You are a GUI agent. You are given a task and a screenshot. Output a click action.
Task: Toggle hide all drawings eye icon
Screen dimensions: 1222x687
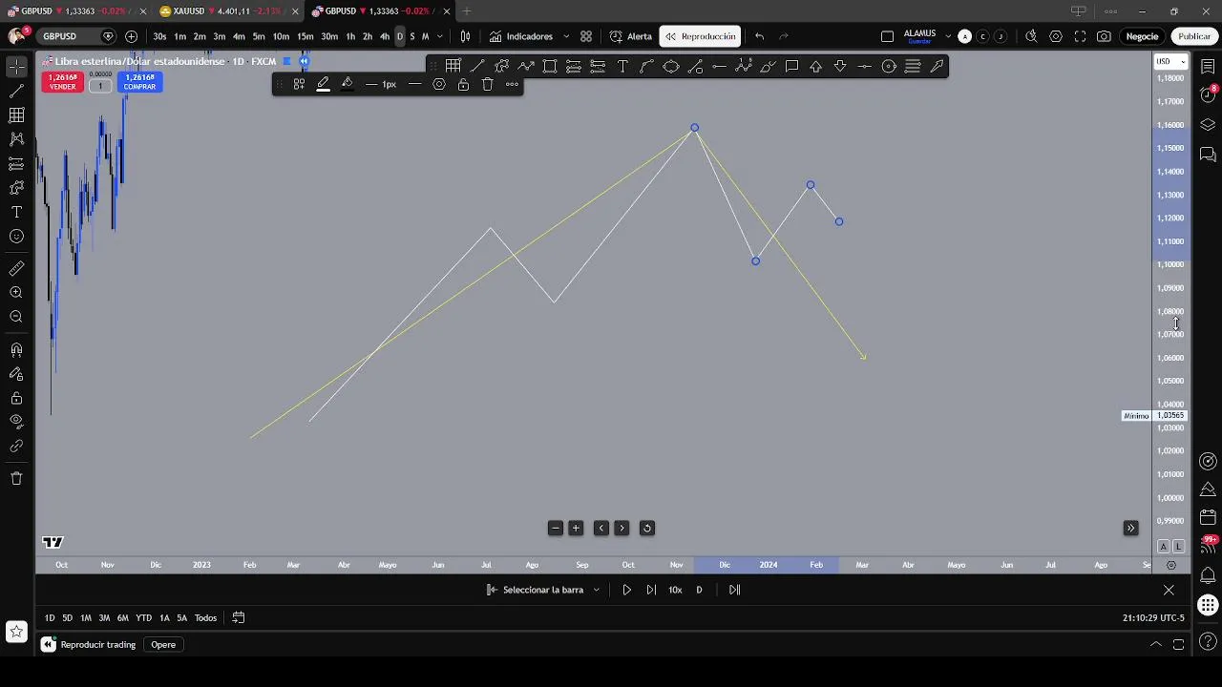[x=16, y=422]
